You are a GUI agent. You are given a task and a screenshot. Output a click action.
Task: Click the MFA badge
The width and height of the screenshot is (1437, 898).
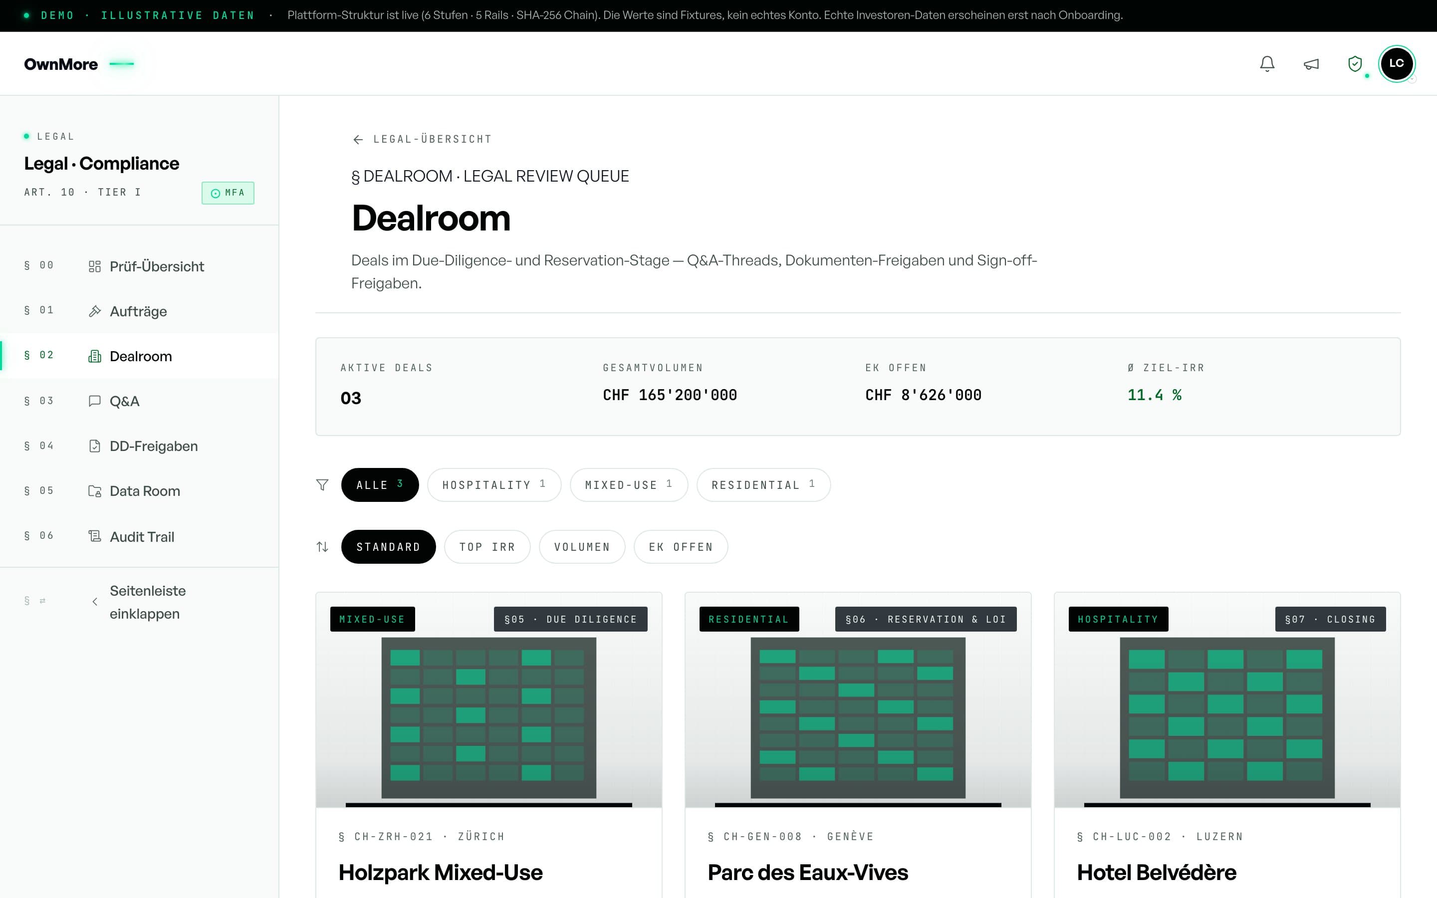point(228,193)
